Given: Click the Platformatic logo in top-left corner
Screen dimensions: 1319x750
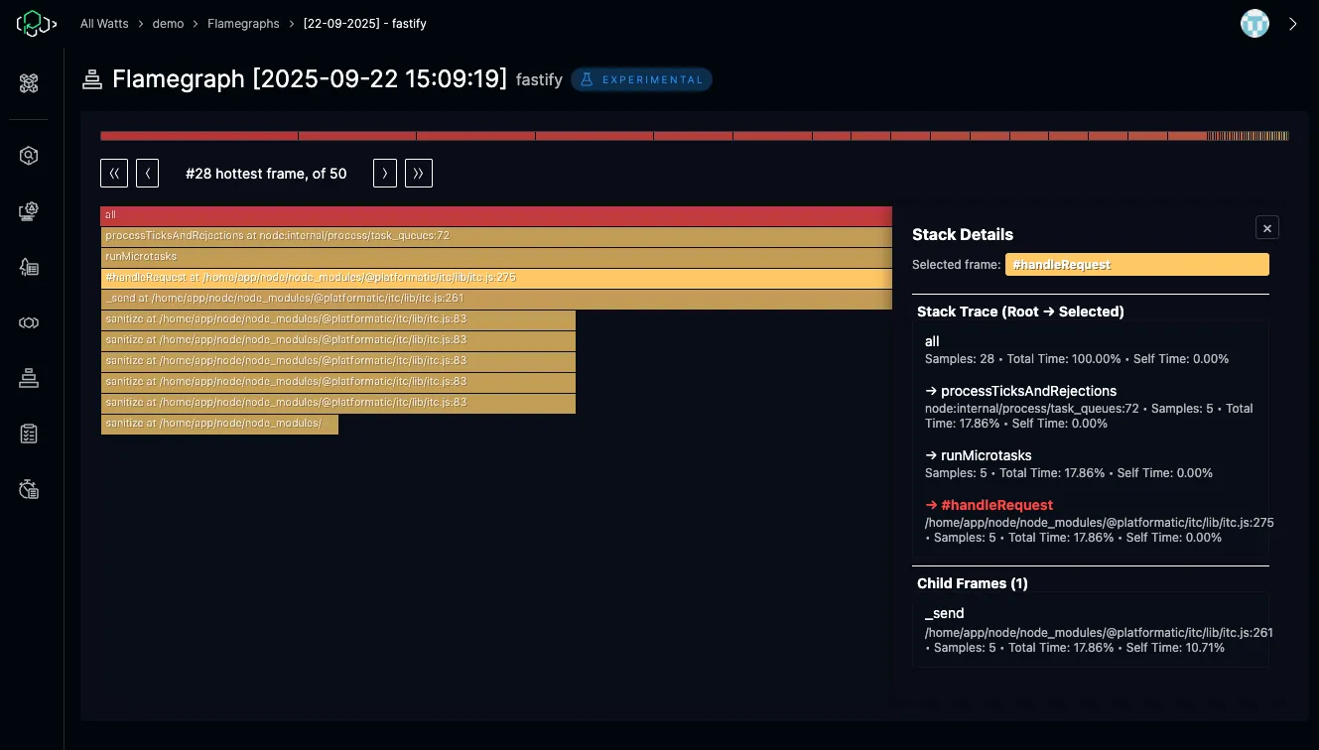Looking at the screenshot, I should [x=32, y=24].
